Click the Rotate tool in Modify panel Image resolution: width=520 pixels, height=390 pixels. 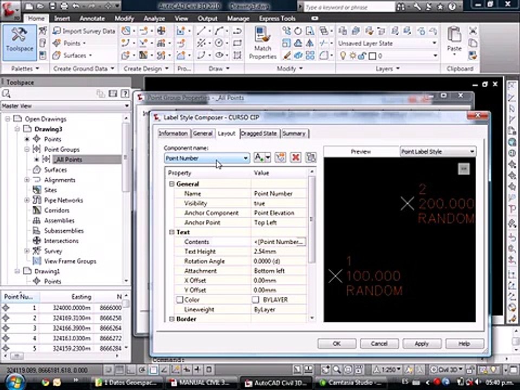298,31
